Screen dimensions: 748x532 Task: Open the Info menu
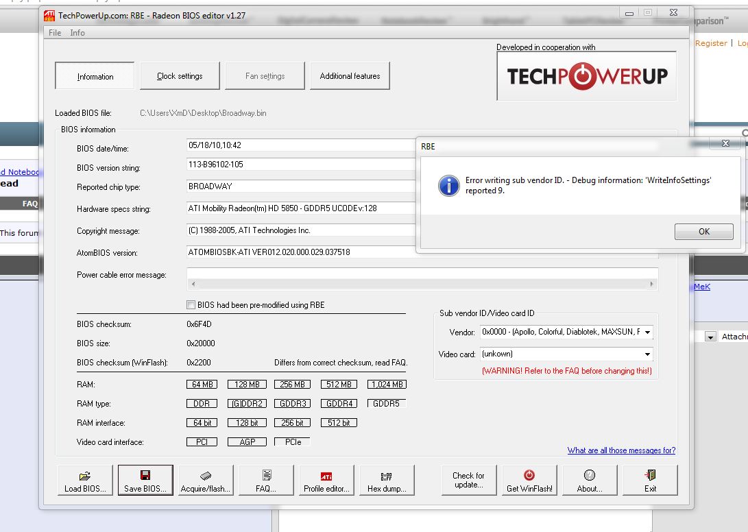pyautogui.click(x=77, y=32)
